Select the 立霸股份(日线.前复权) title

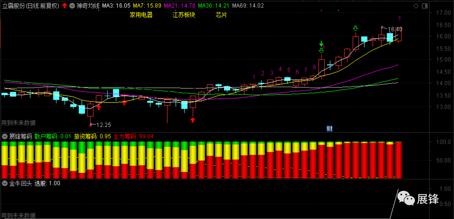point(31,5)
